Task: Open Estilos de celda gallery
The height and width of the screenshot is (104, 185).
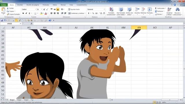Action: pyautogui.click(x=129, y=12)
